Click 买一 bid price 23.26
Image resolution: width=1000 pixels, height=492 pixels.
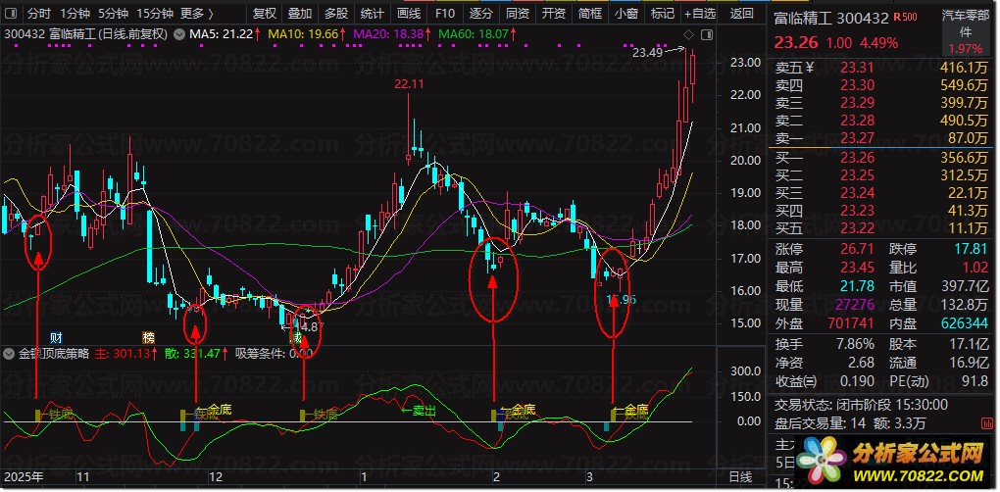pyautogui.click(x=857, y=158)
